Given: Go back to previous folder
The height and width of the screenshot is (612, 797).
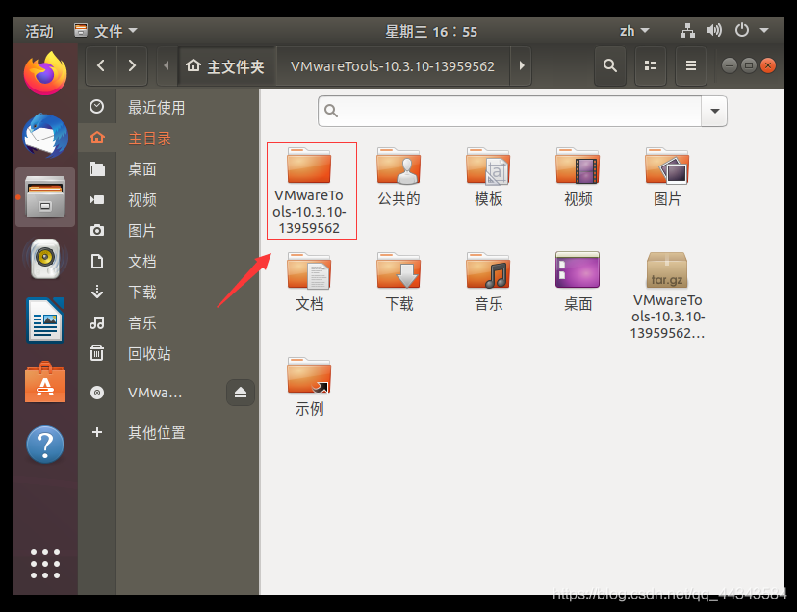Looking at the screenshot, I should click(x=101, y=65).
